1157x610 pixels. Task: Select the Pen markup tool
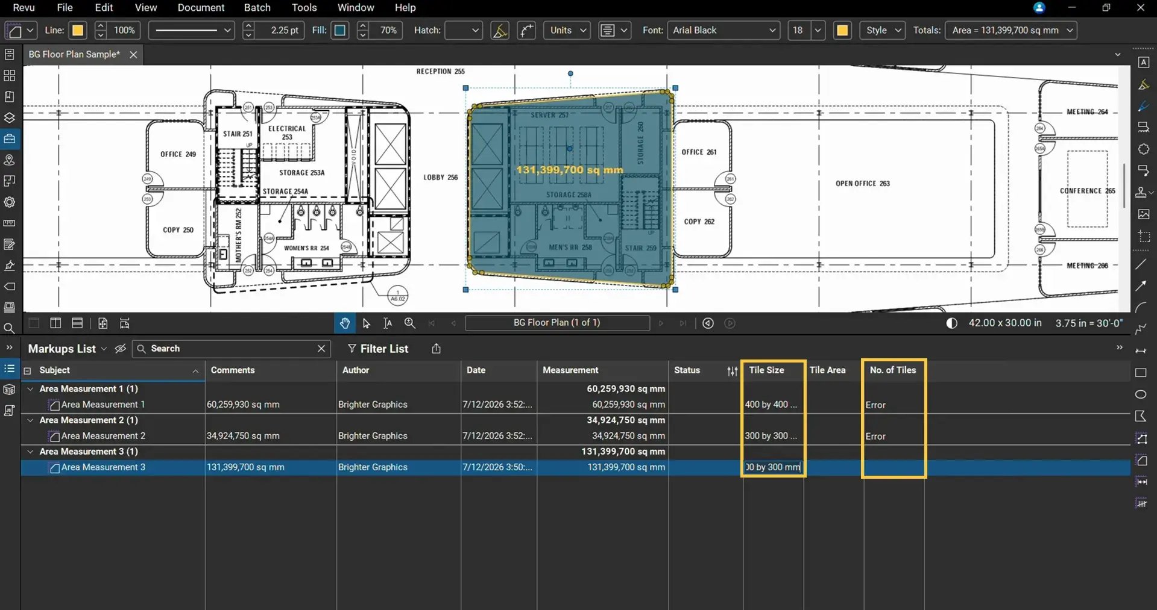click(x=1143, y=106)
